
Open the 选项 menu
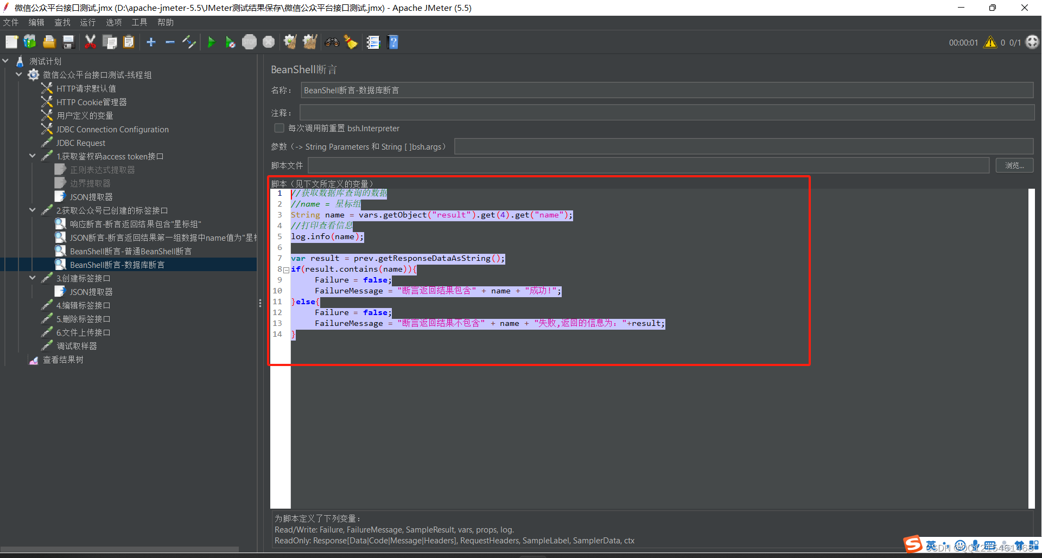pyautogui.click(x=114, y=22)
